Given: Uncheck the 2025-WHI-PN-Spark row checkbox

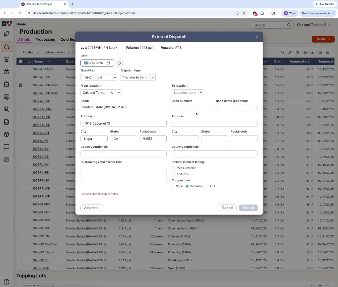Looking at the screenshot, I should coord(21,85).
